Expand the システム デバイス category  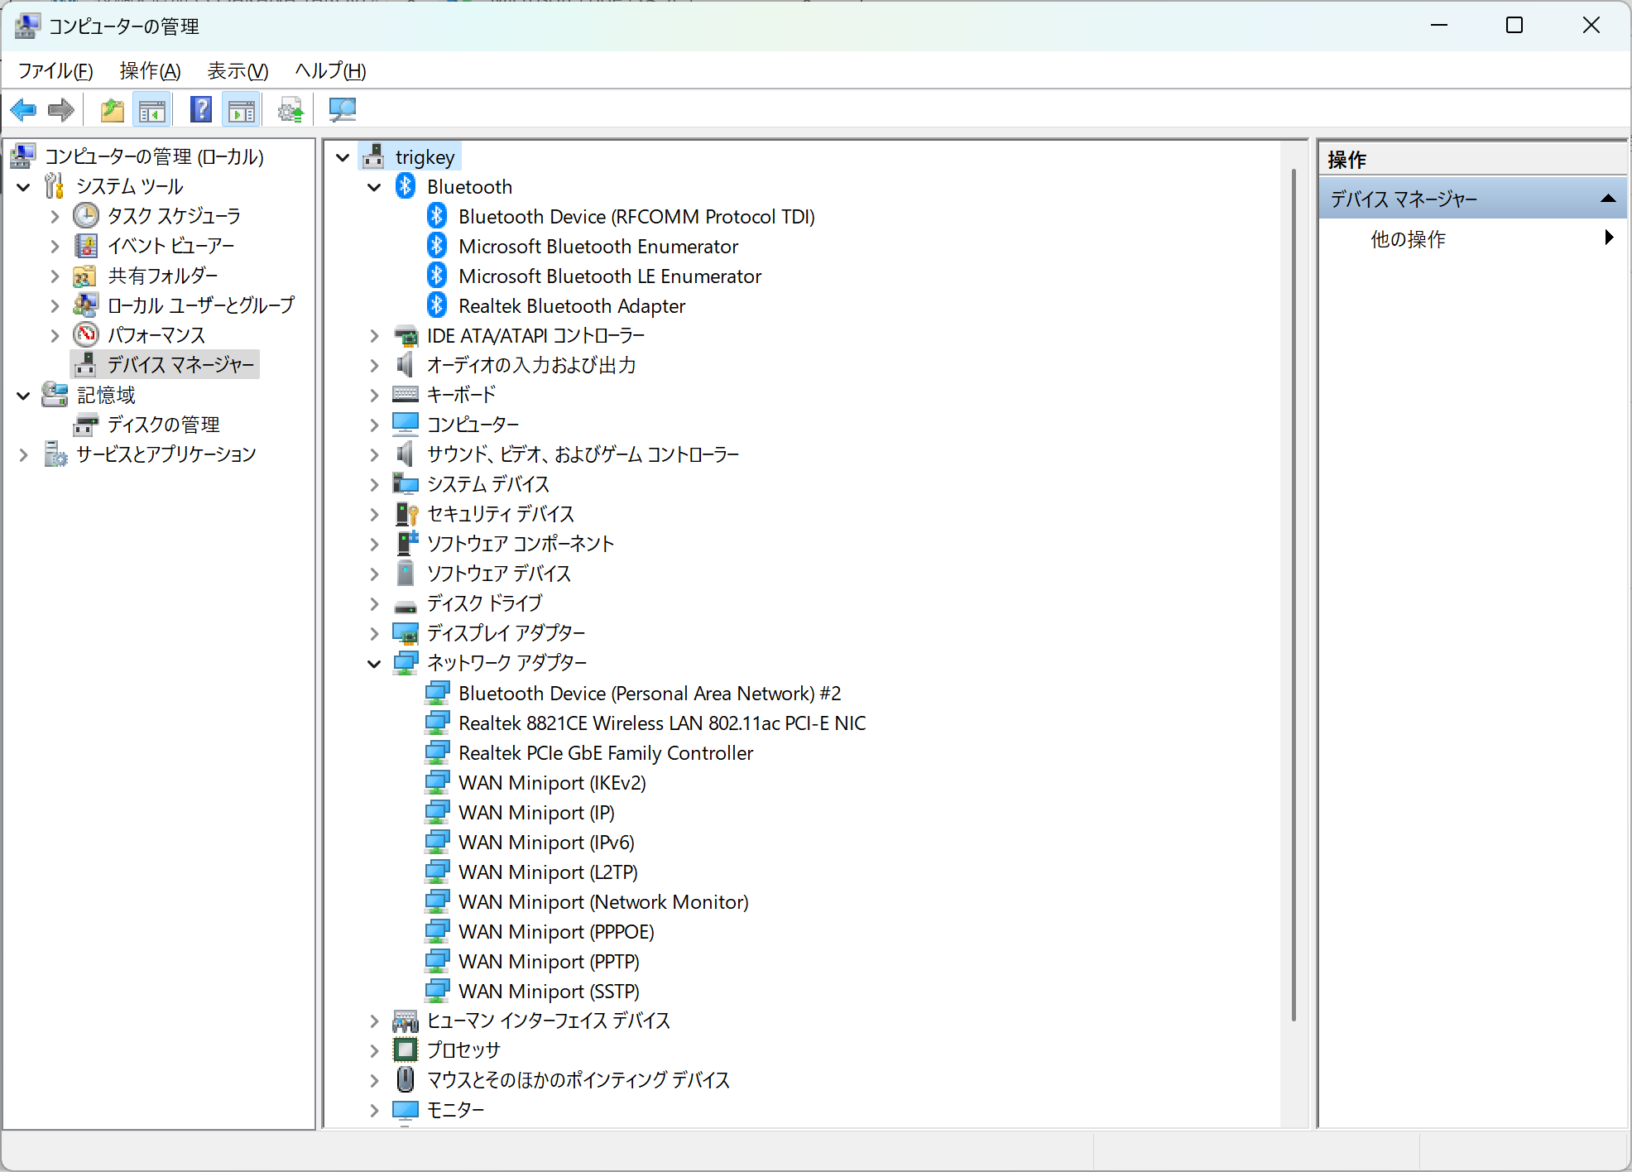(374, 485)
